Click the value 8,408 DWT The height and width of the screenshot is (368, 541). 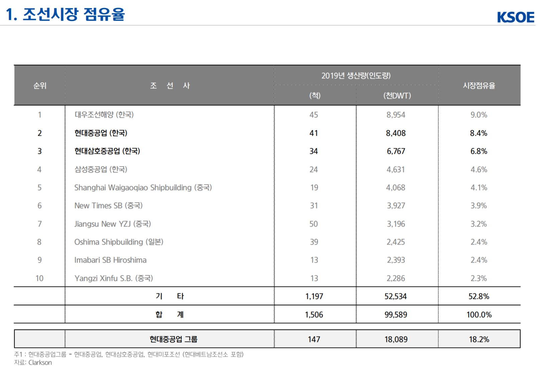(396, 133)
